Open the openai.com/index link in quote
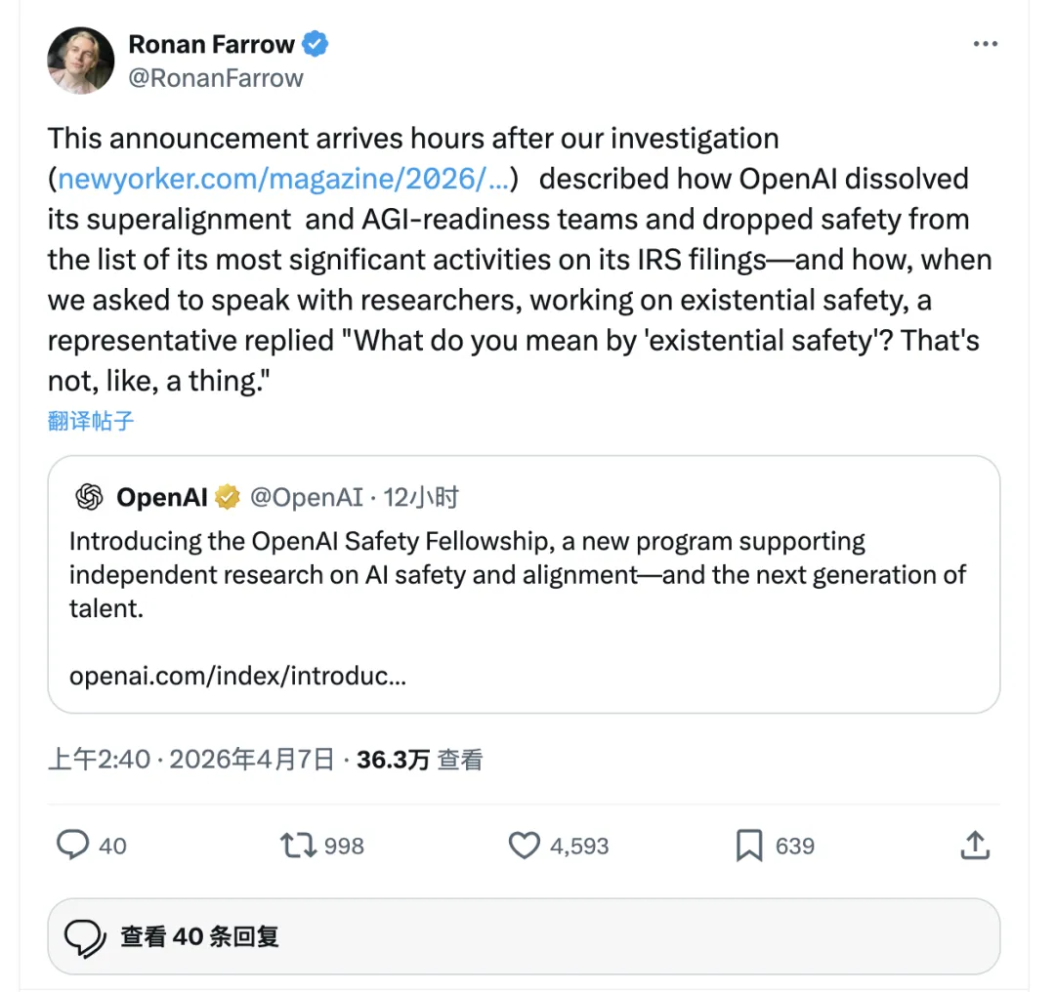1055x992 pixels. pos(237,676)
